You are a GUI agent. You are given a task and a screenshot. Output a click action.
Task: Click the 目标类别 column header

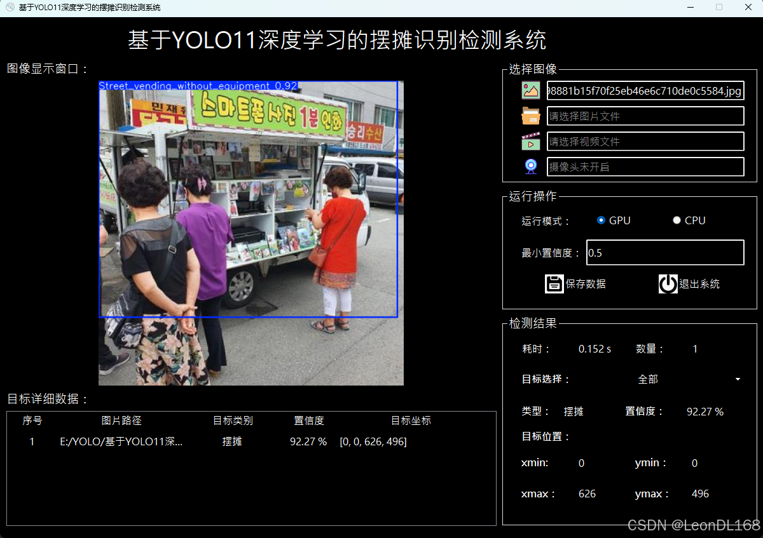tap(233, 420)
